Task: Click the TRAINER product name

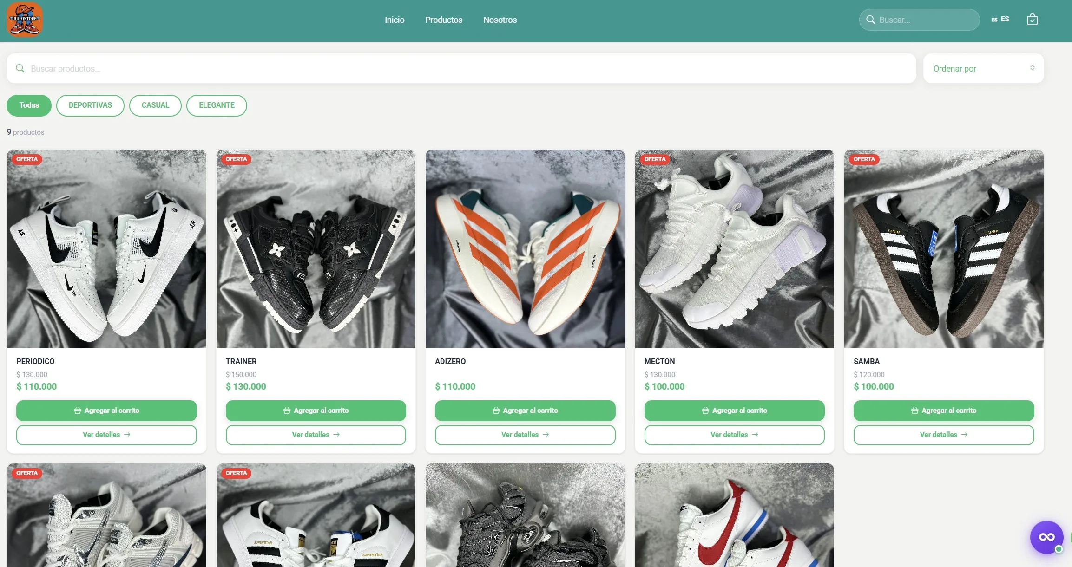Action: click(x=241, y=361)
